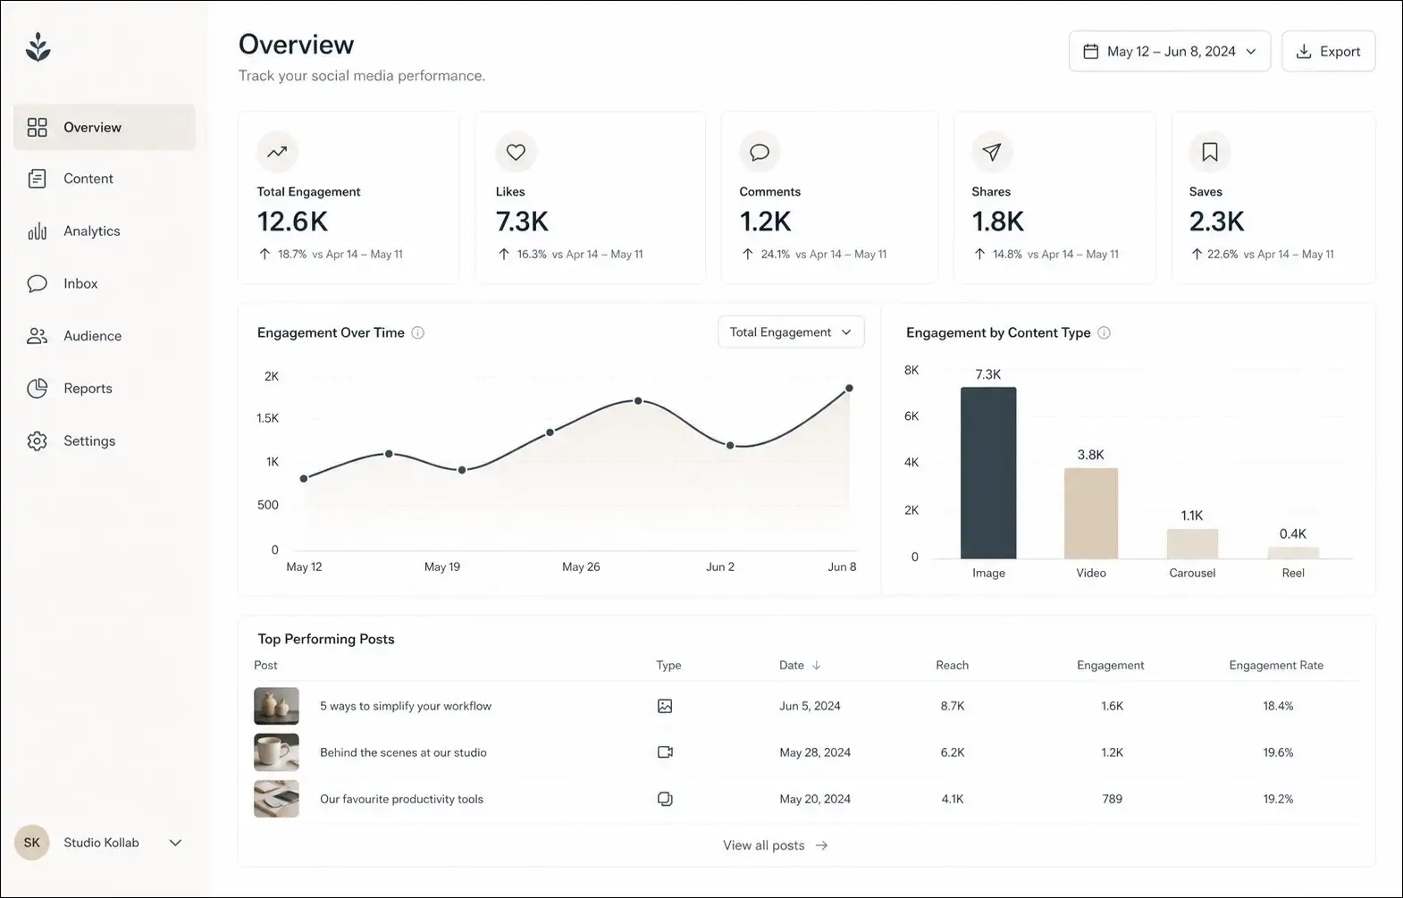Sort by Date column arrow
This screenshot has height=898, width=1403.
(x=816, y=666)
